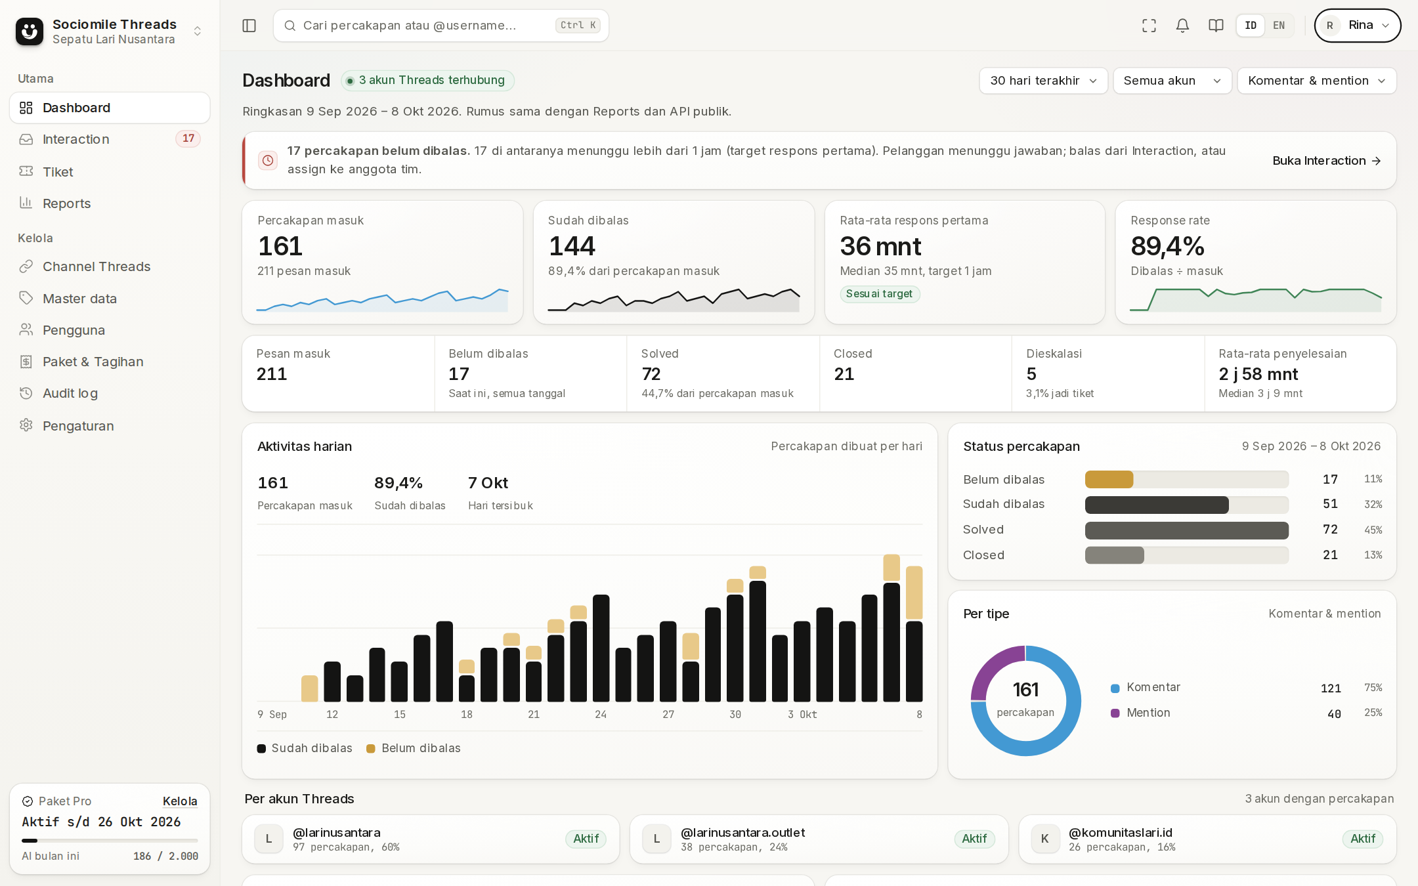Switch language to EN

(1279, 26)
